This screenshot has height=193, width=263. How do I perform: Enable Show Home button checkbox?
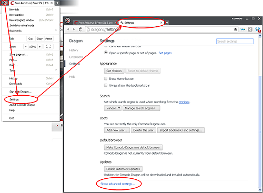point(106,78)
